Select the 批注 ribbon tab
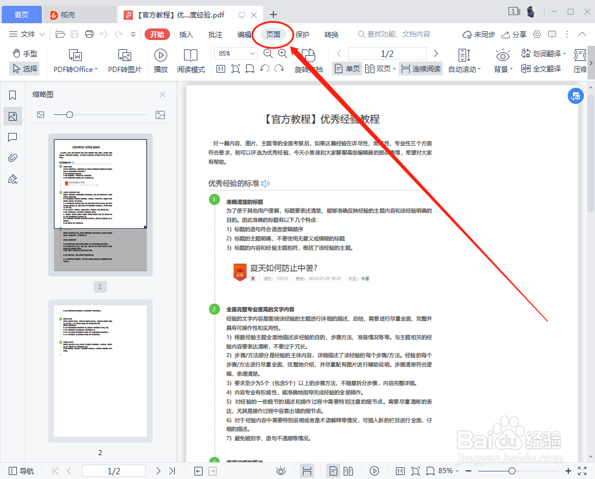Viewport: 595px width, 479px height. 215,34
